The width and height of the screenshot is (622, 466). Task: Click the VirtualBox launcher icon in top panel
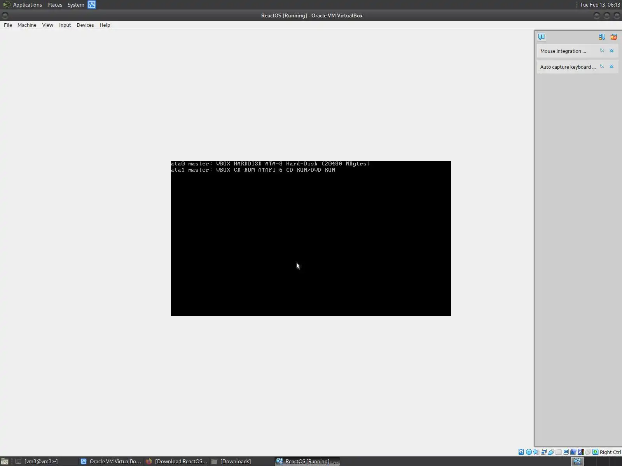[x=92, y=5]
